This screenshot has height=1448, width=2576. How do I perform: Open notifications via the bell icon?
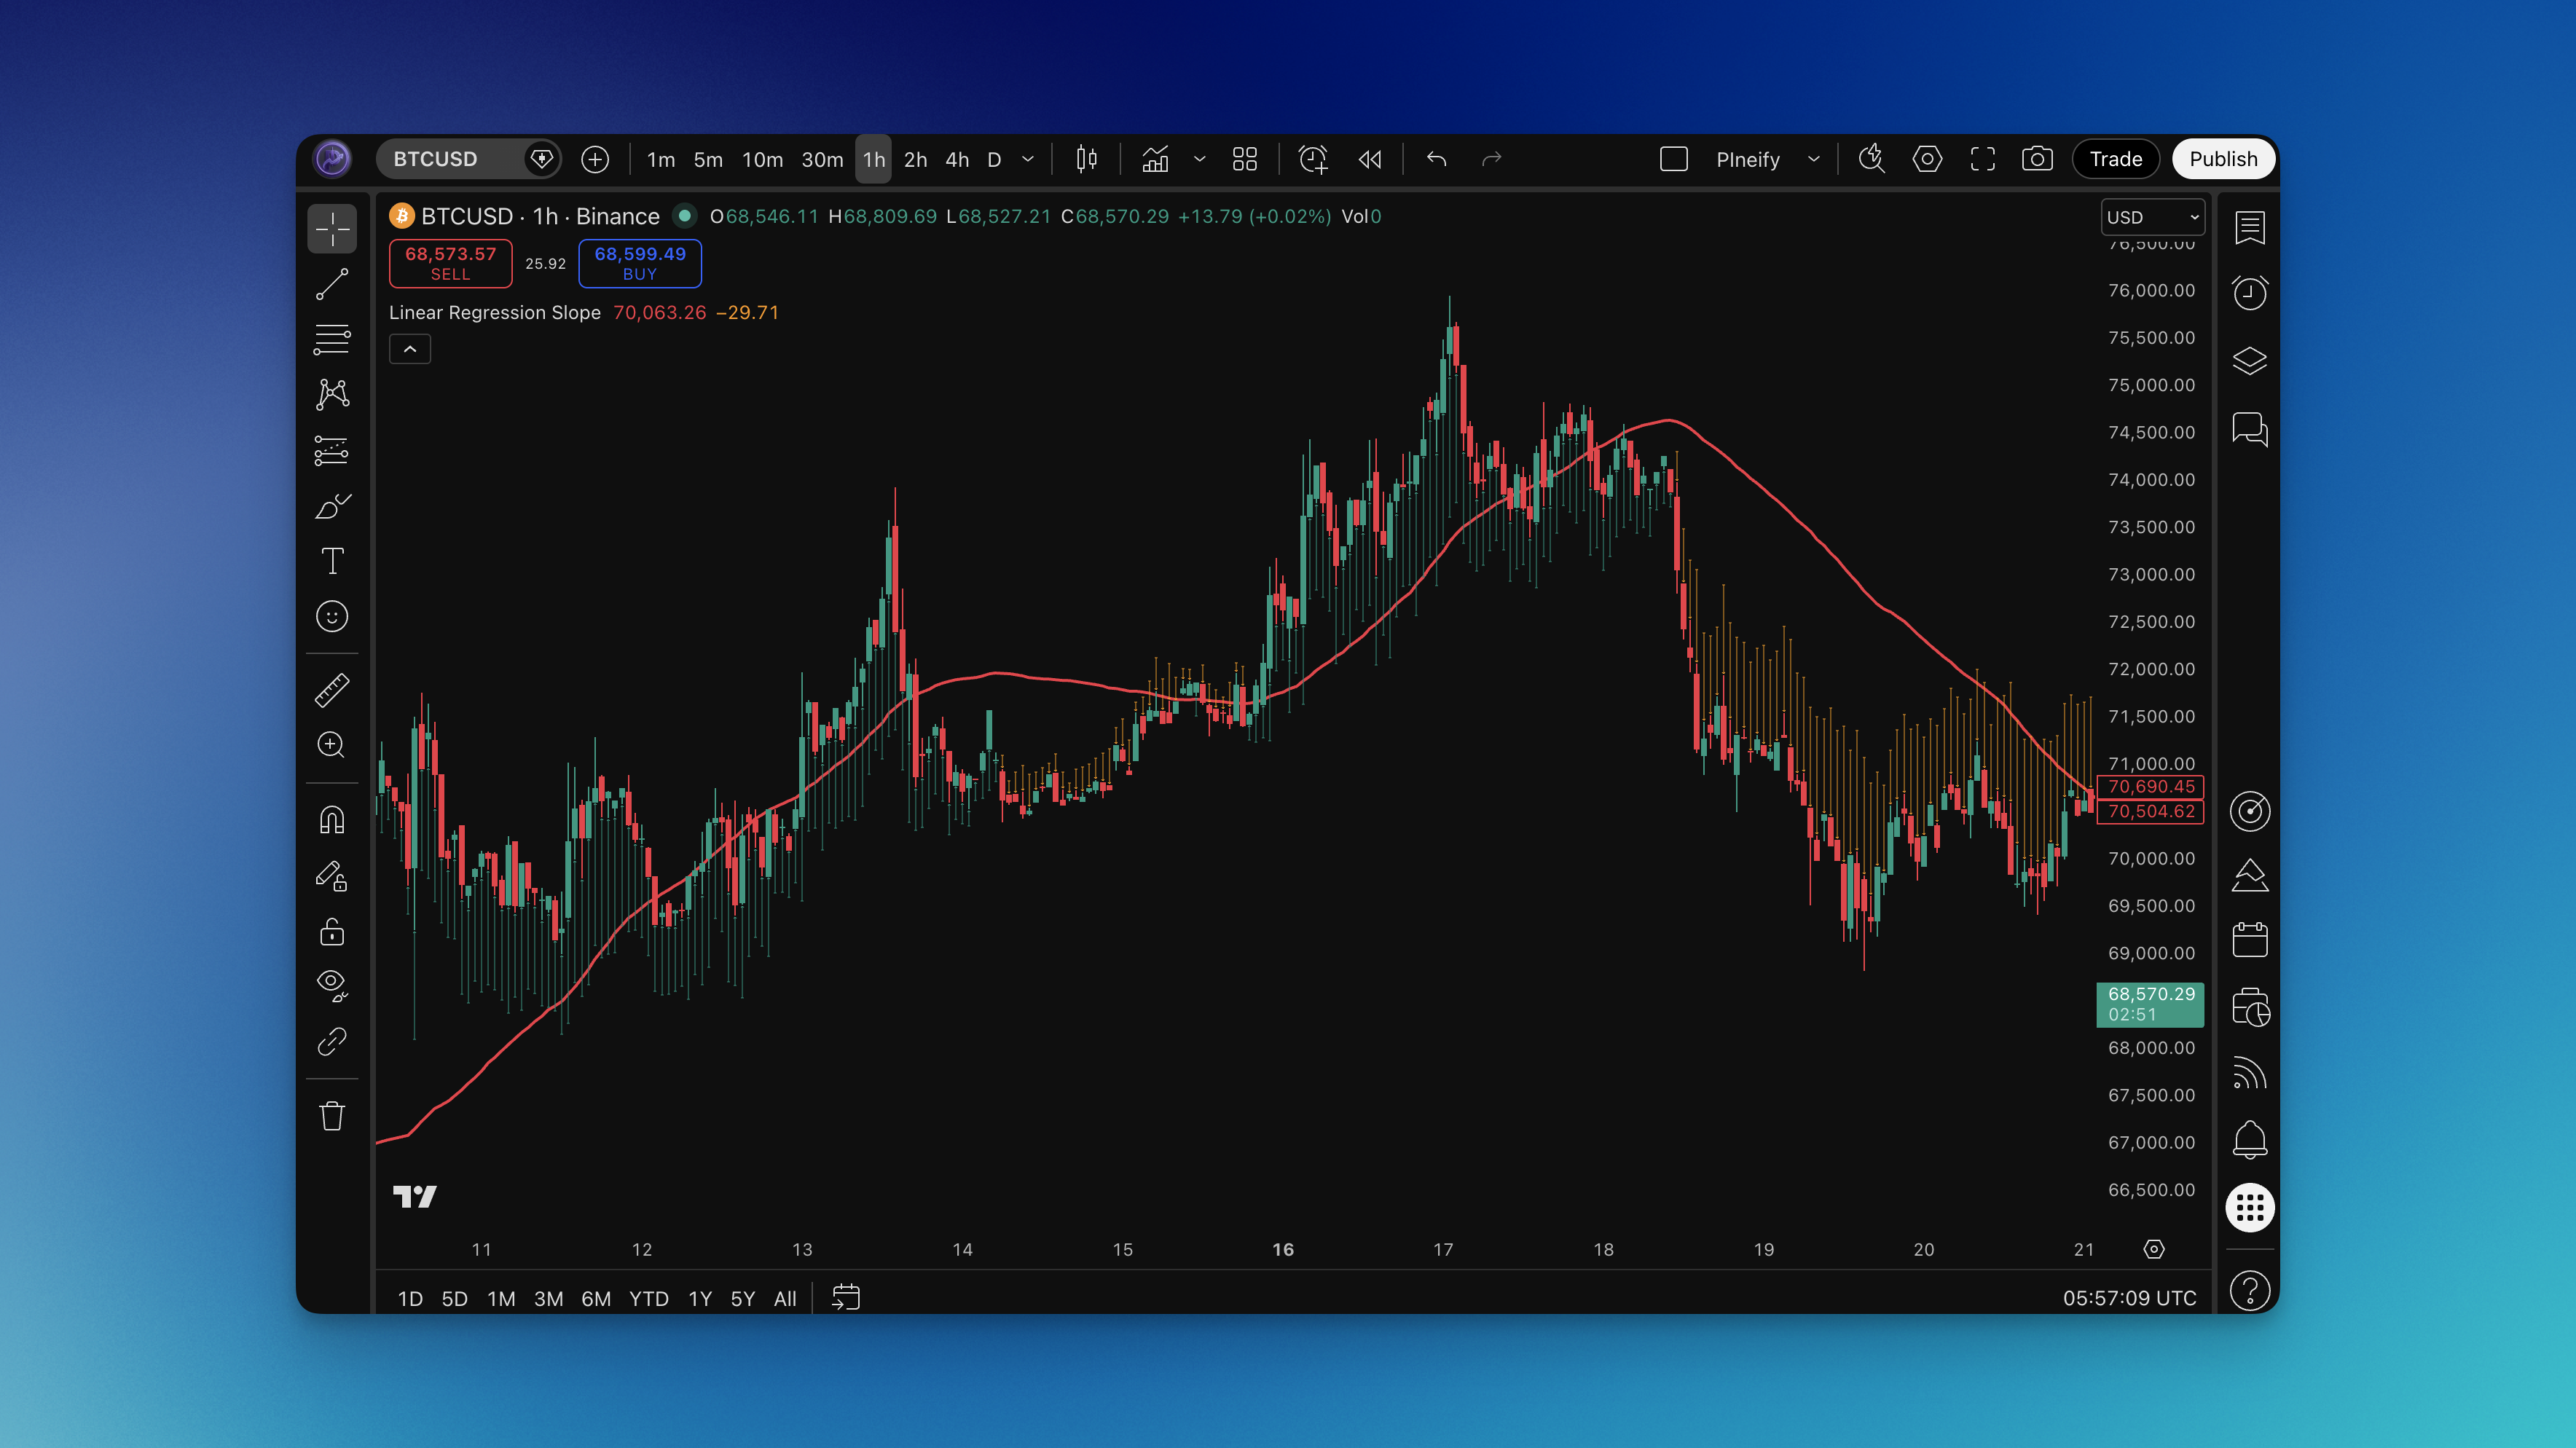click(2250, 1139)
